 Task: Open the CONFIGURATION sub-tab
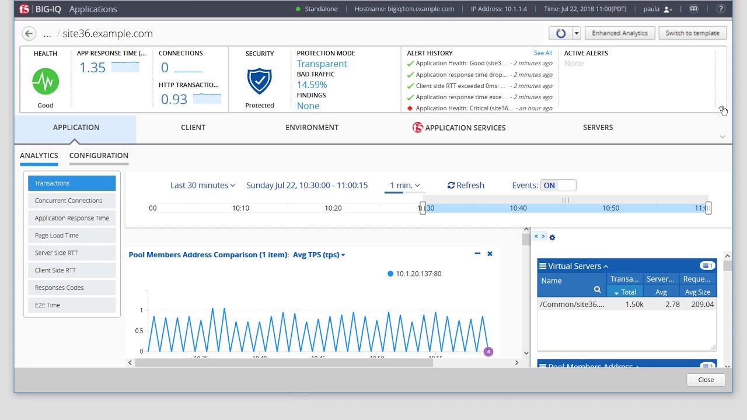99,156
